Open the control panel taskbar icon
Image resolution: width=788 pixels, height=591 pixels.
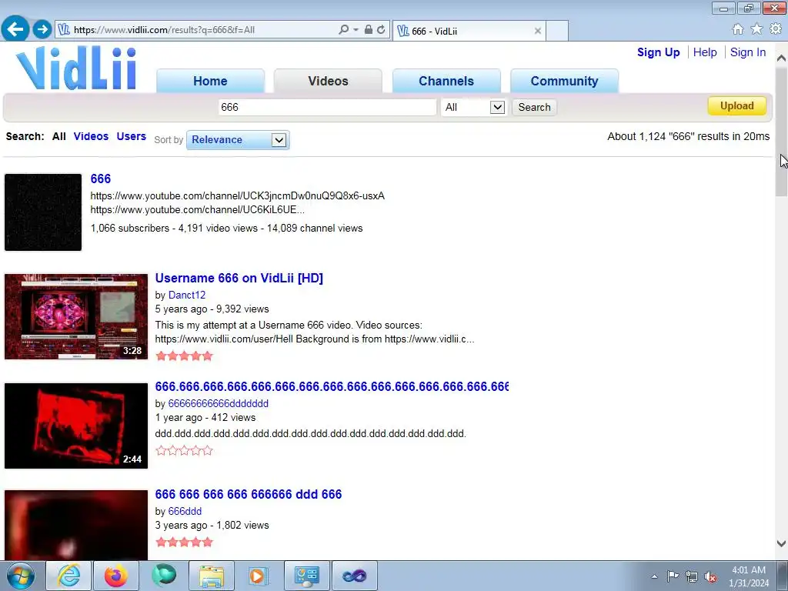point(306,576)
